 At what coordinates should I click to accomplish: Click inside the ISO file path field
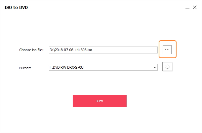click(103, 50)
